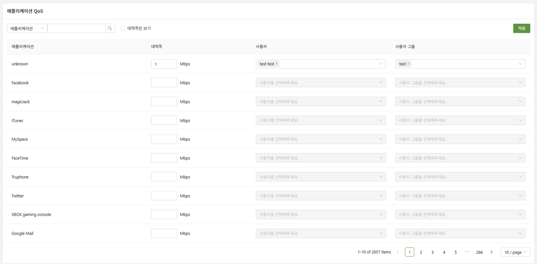Remove the 'test' user group tag
The height and width of the screenshot is (264, 537).
pyautogui.click(x=409, y=64)
